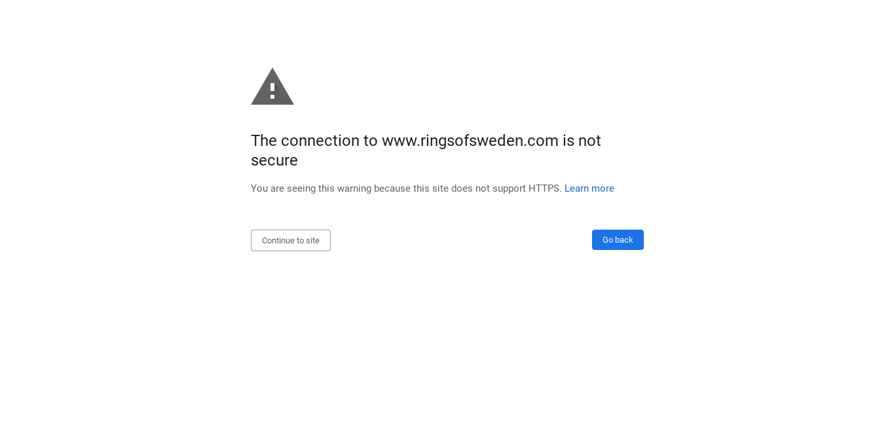Select the outlined Continue to site option

[291, 240]
